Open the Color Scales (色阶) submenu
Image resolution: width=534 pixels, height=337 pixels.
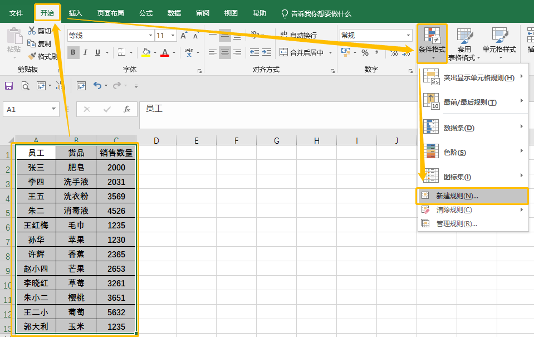click(473, 152)
